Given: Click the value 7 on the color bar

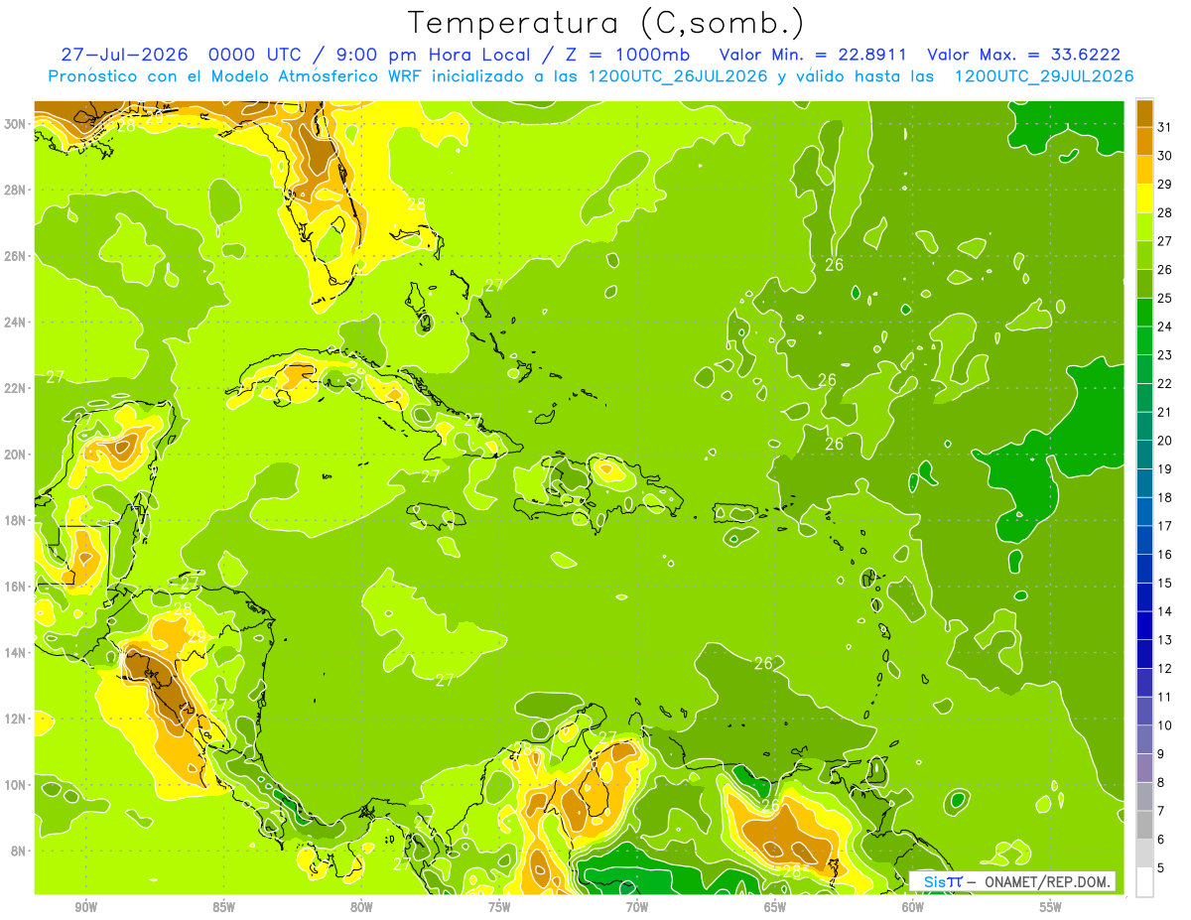Looking at the screenshot, I should point(1161,812).
